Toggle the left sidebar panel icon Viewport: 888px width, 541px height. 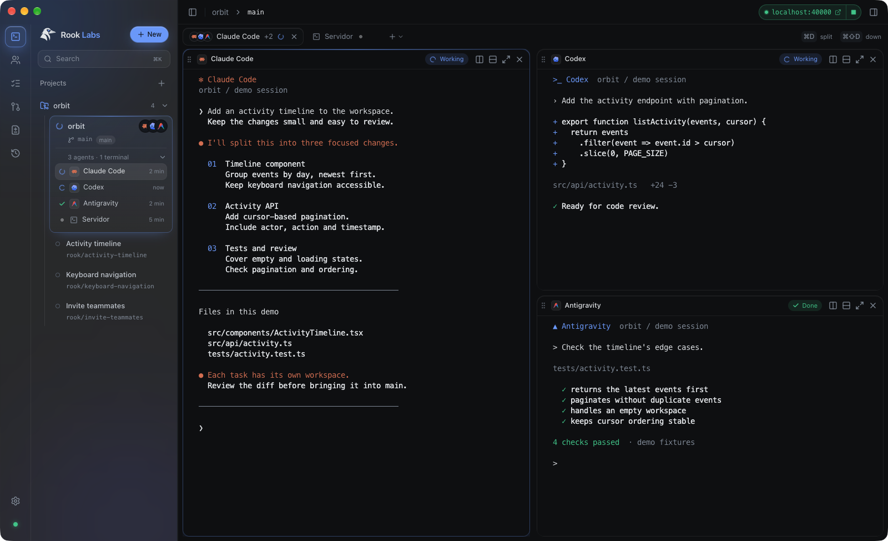193,12
